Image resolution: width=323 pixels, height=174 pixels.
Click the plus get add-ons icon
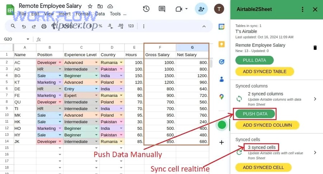click(221, 142)
